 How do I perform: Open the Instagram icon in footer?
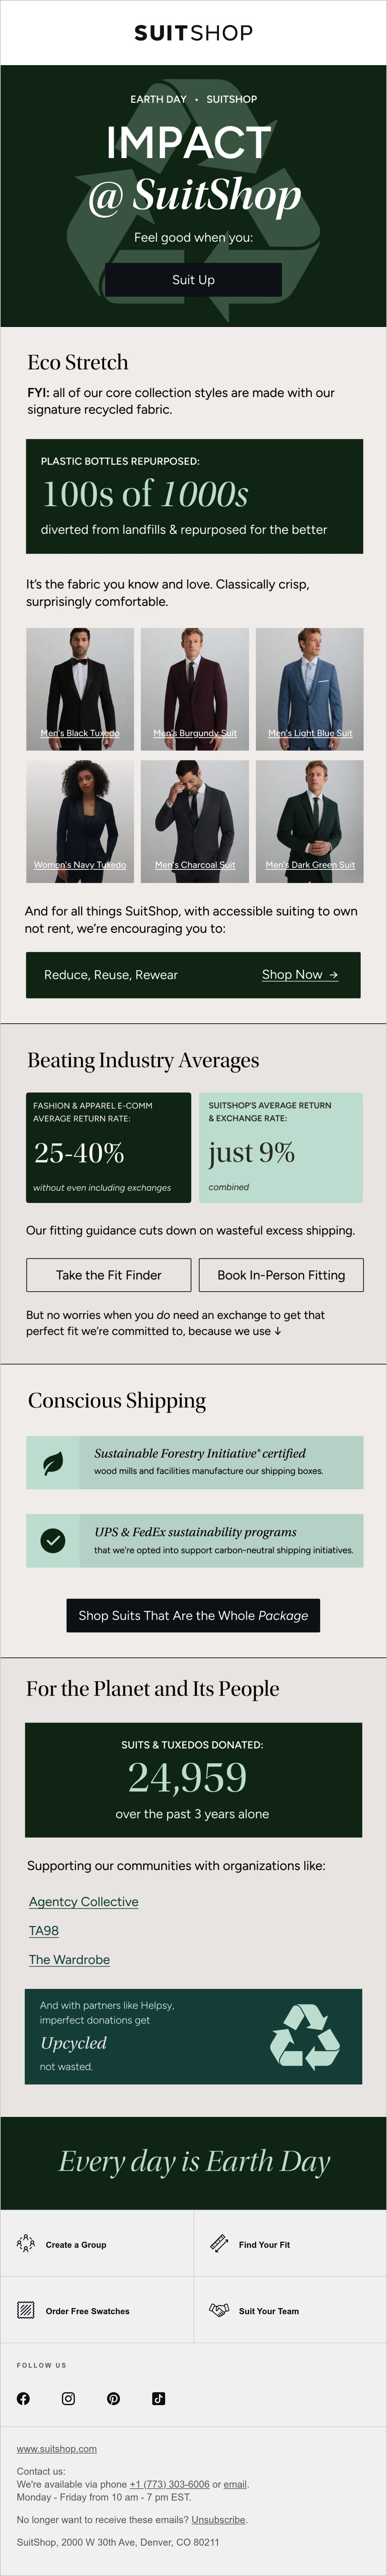(x=68, y=2398)
